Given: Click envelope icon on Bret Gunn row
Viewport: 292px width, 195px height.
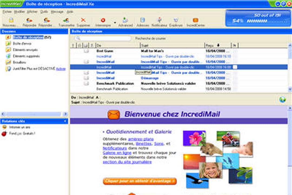Looking at the screenshot, I should pos(86,51).
